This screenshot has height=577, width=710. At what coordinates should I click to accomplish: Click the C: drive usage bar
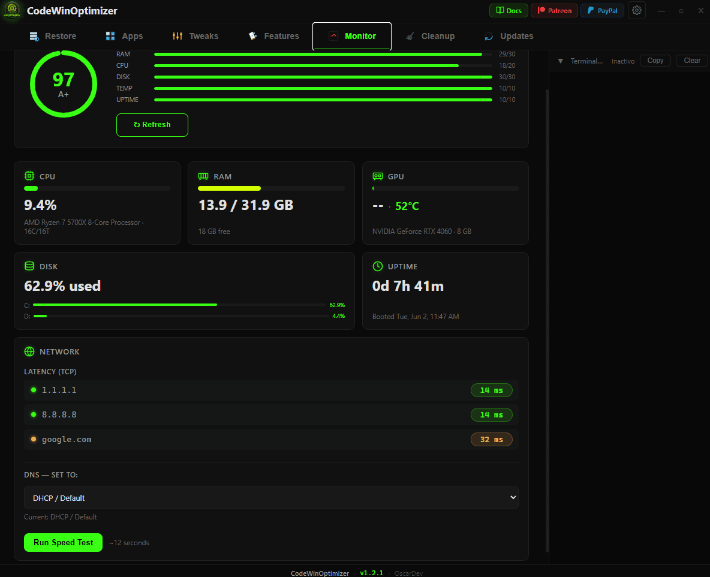click(179, 305)
